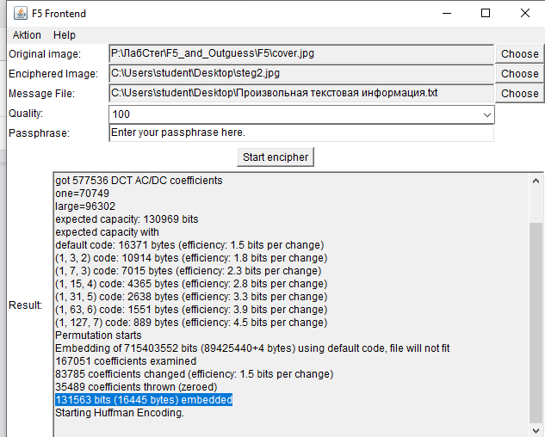Viewport: 545px width, 437px height.
Task: Click the result vertical scrollbar thumb
Action: pos(536,323)
